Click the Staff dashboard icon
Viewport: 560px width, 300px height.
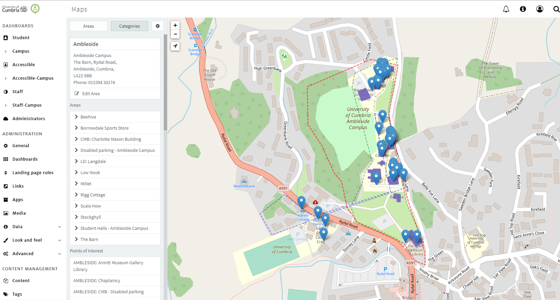click(6, 92)
